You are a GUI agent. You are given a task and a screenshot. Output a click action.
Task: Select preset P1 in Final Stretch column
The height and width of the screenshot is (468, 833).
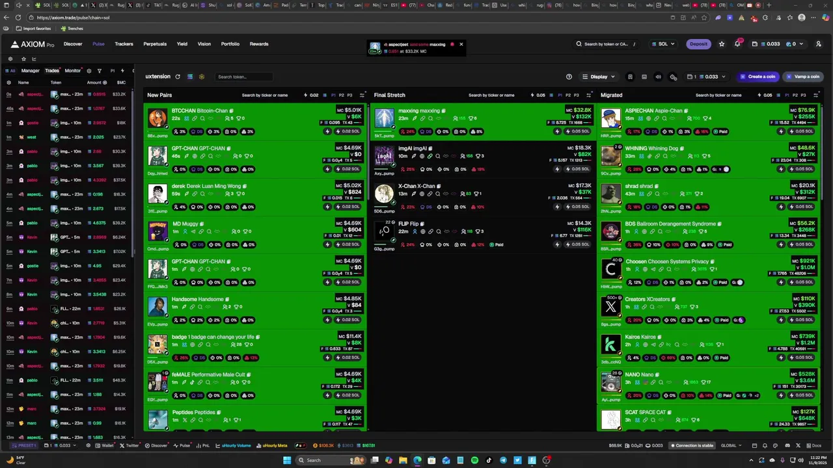click(560, 96)
